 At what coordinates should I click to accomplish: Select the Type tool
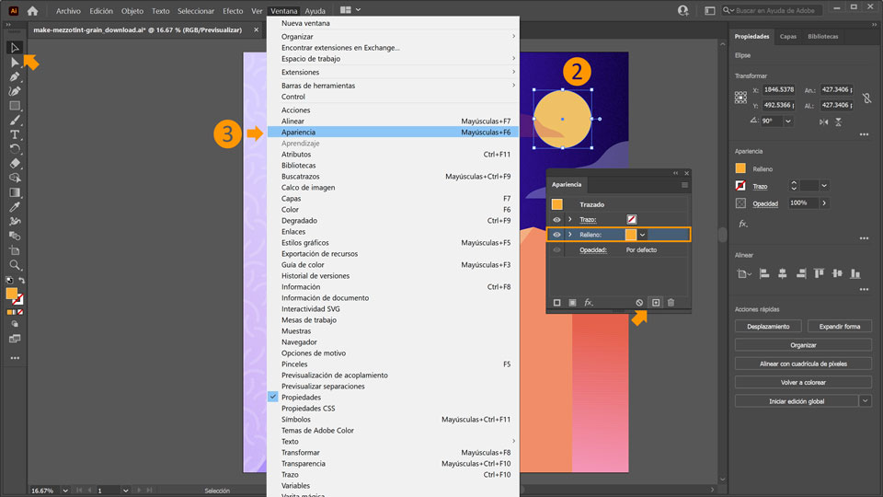[x=15, y=134]
